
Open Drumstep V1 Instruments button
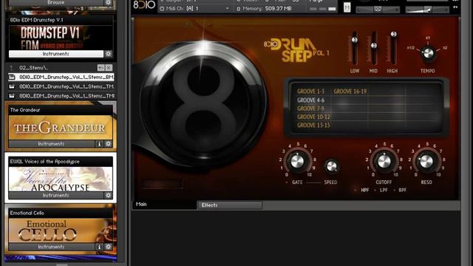pos(56,54)
